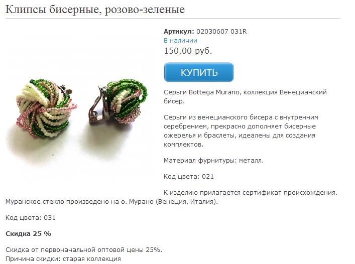Click the Код цвета: 021 text
This screenshot has height=264, width=355.
tap(189, 177)
